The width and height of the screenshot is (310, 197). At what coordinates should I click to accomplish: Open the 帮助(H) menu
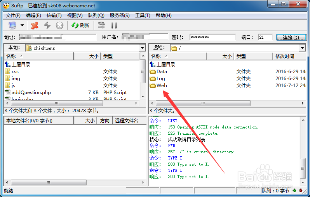(164, 15)
